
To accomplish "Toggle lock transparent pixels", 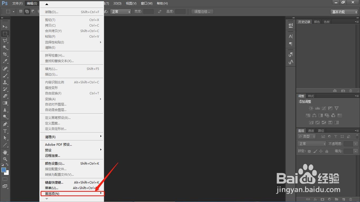I will point(309,151).
